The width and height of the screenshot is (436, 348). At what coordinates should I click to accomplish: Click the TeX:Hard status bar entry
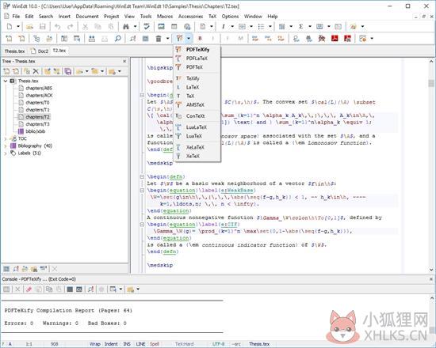185,344
